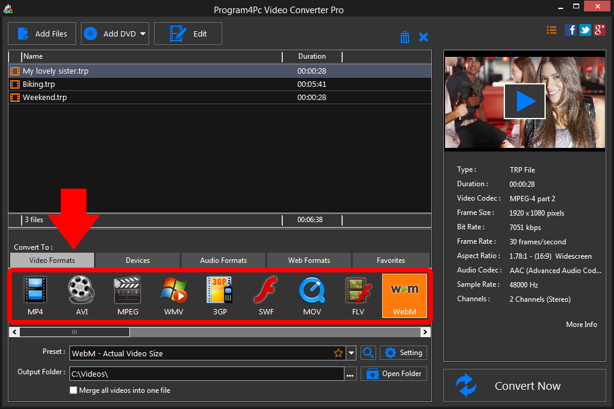This screenshot has width=614, height=409.
Task: Enable merge all videos into one file
Action: pyautogui.click(x=73, y=390)
